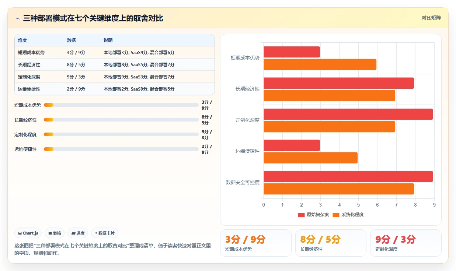Select the Chart.js tag chip

[x=28, y=233]
